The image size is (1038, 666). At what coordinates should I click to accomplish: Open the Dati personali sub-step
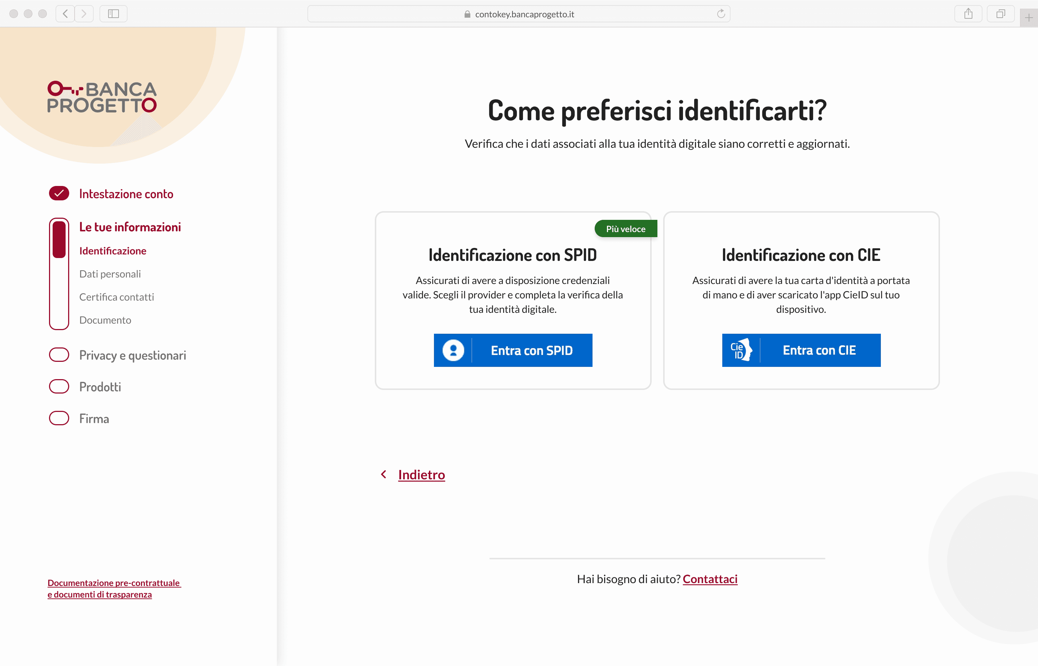pos(110,274)
